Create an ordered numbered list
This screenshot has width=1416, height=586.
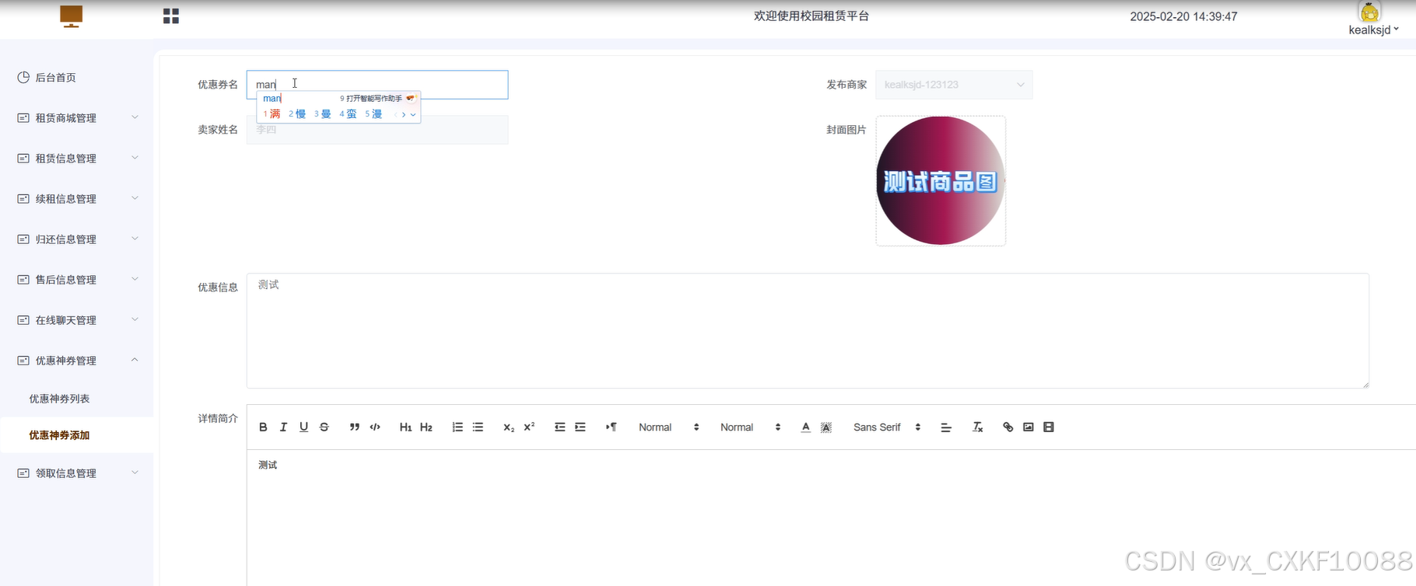click(x=457, y=427)
